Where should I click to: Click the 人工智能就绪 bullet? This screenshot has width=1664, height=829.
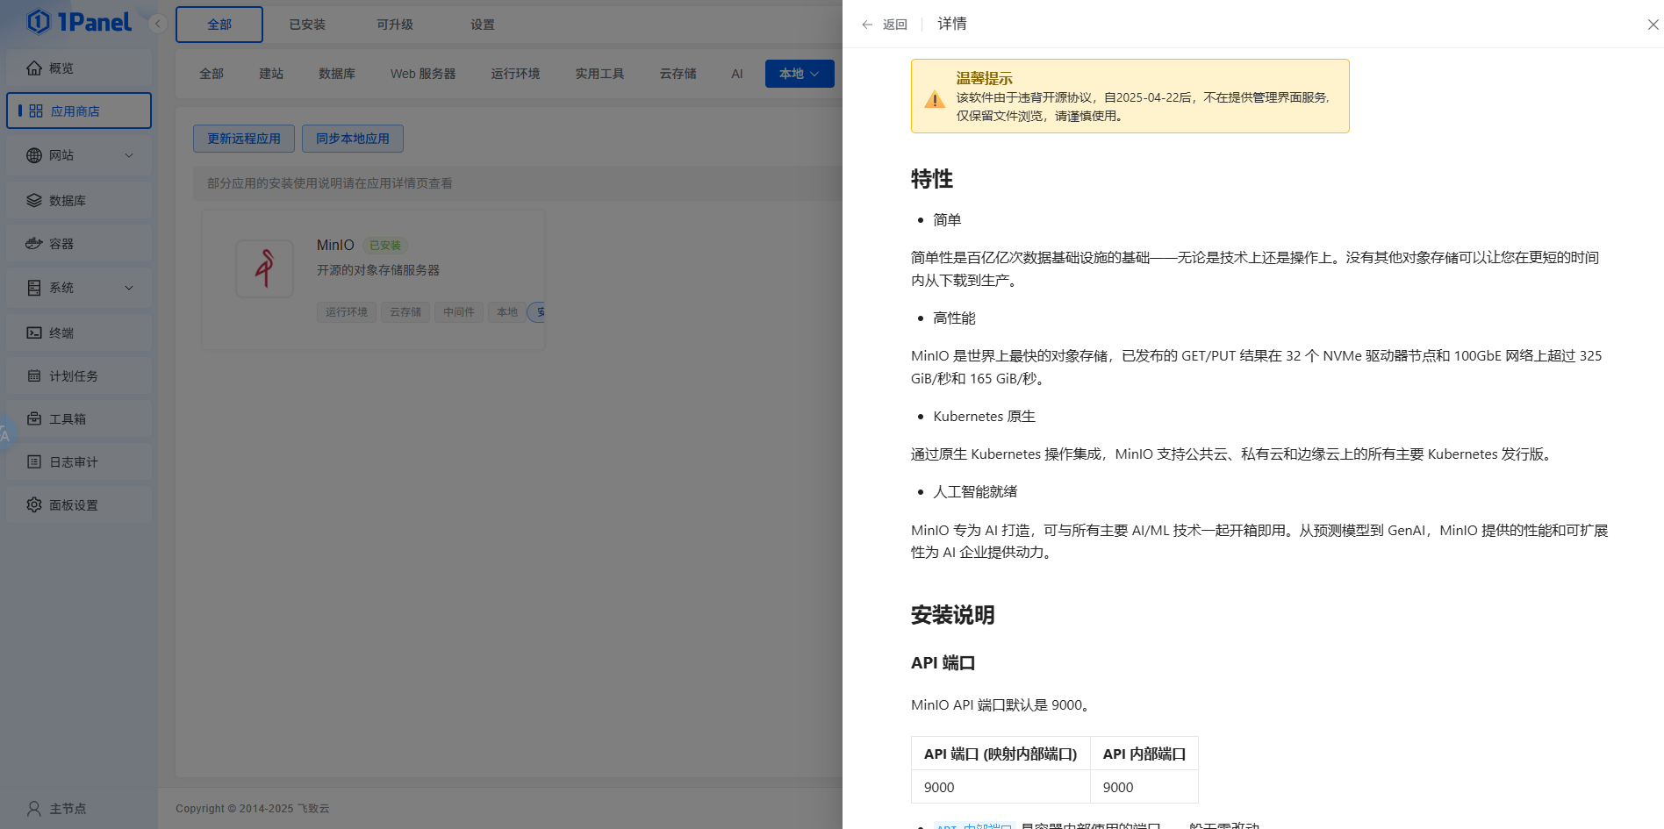[975, 492]
